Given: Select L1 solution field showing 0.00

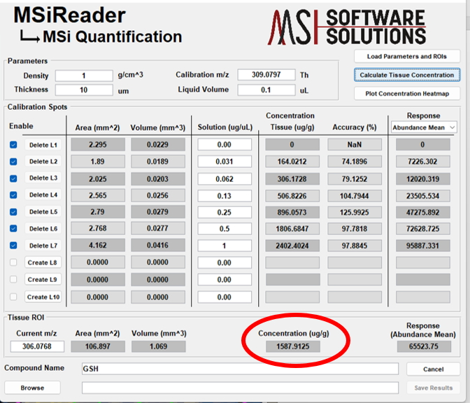Looking at the screenshot, I should [x=225, y=145].
